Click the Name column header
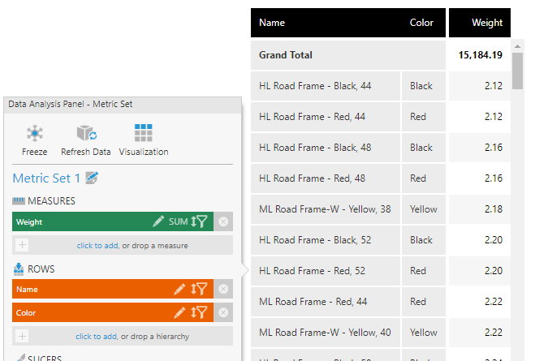Screen dimensions: 535x361 (272, 23)
